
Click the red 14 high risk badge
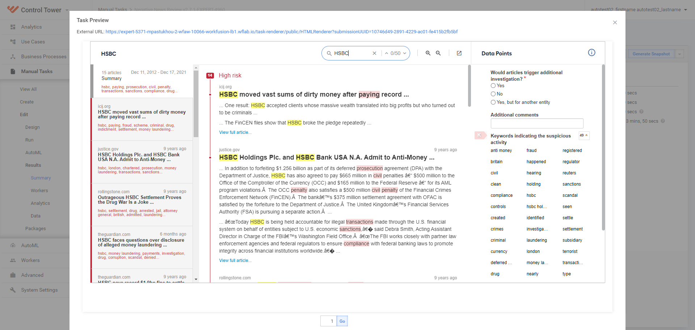210,75
